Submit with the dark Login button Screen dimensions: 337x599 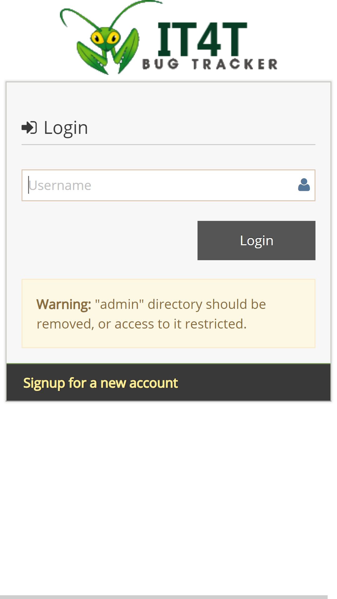pyautogui.click(x=256, y=241)
